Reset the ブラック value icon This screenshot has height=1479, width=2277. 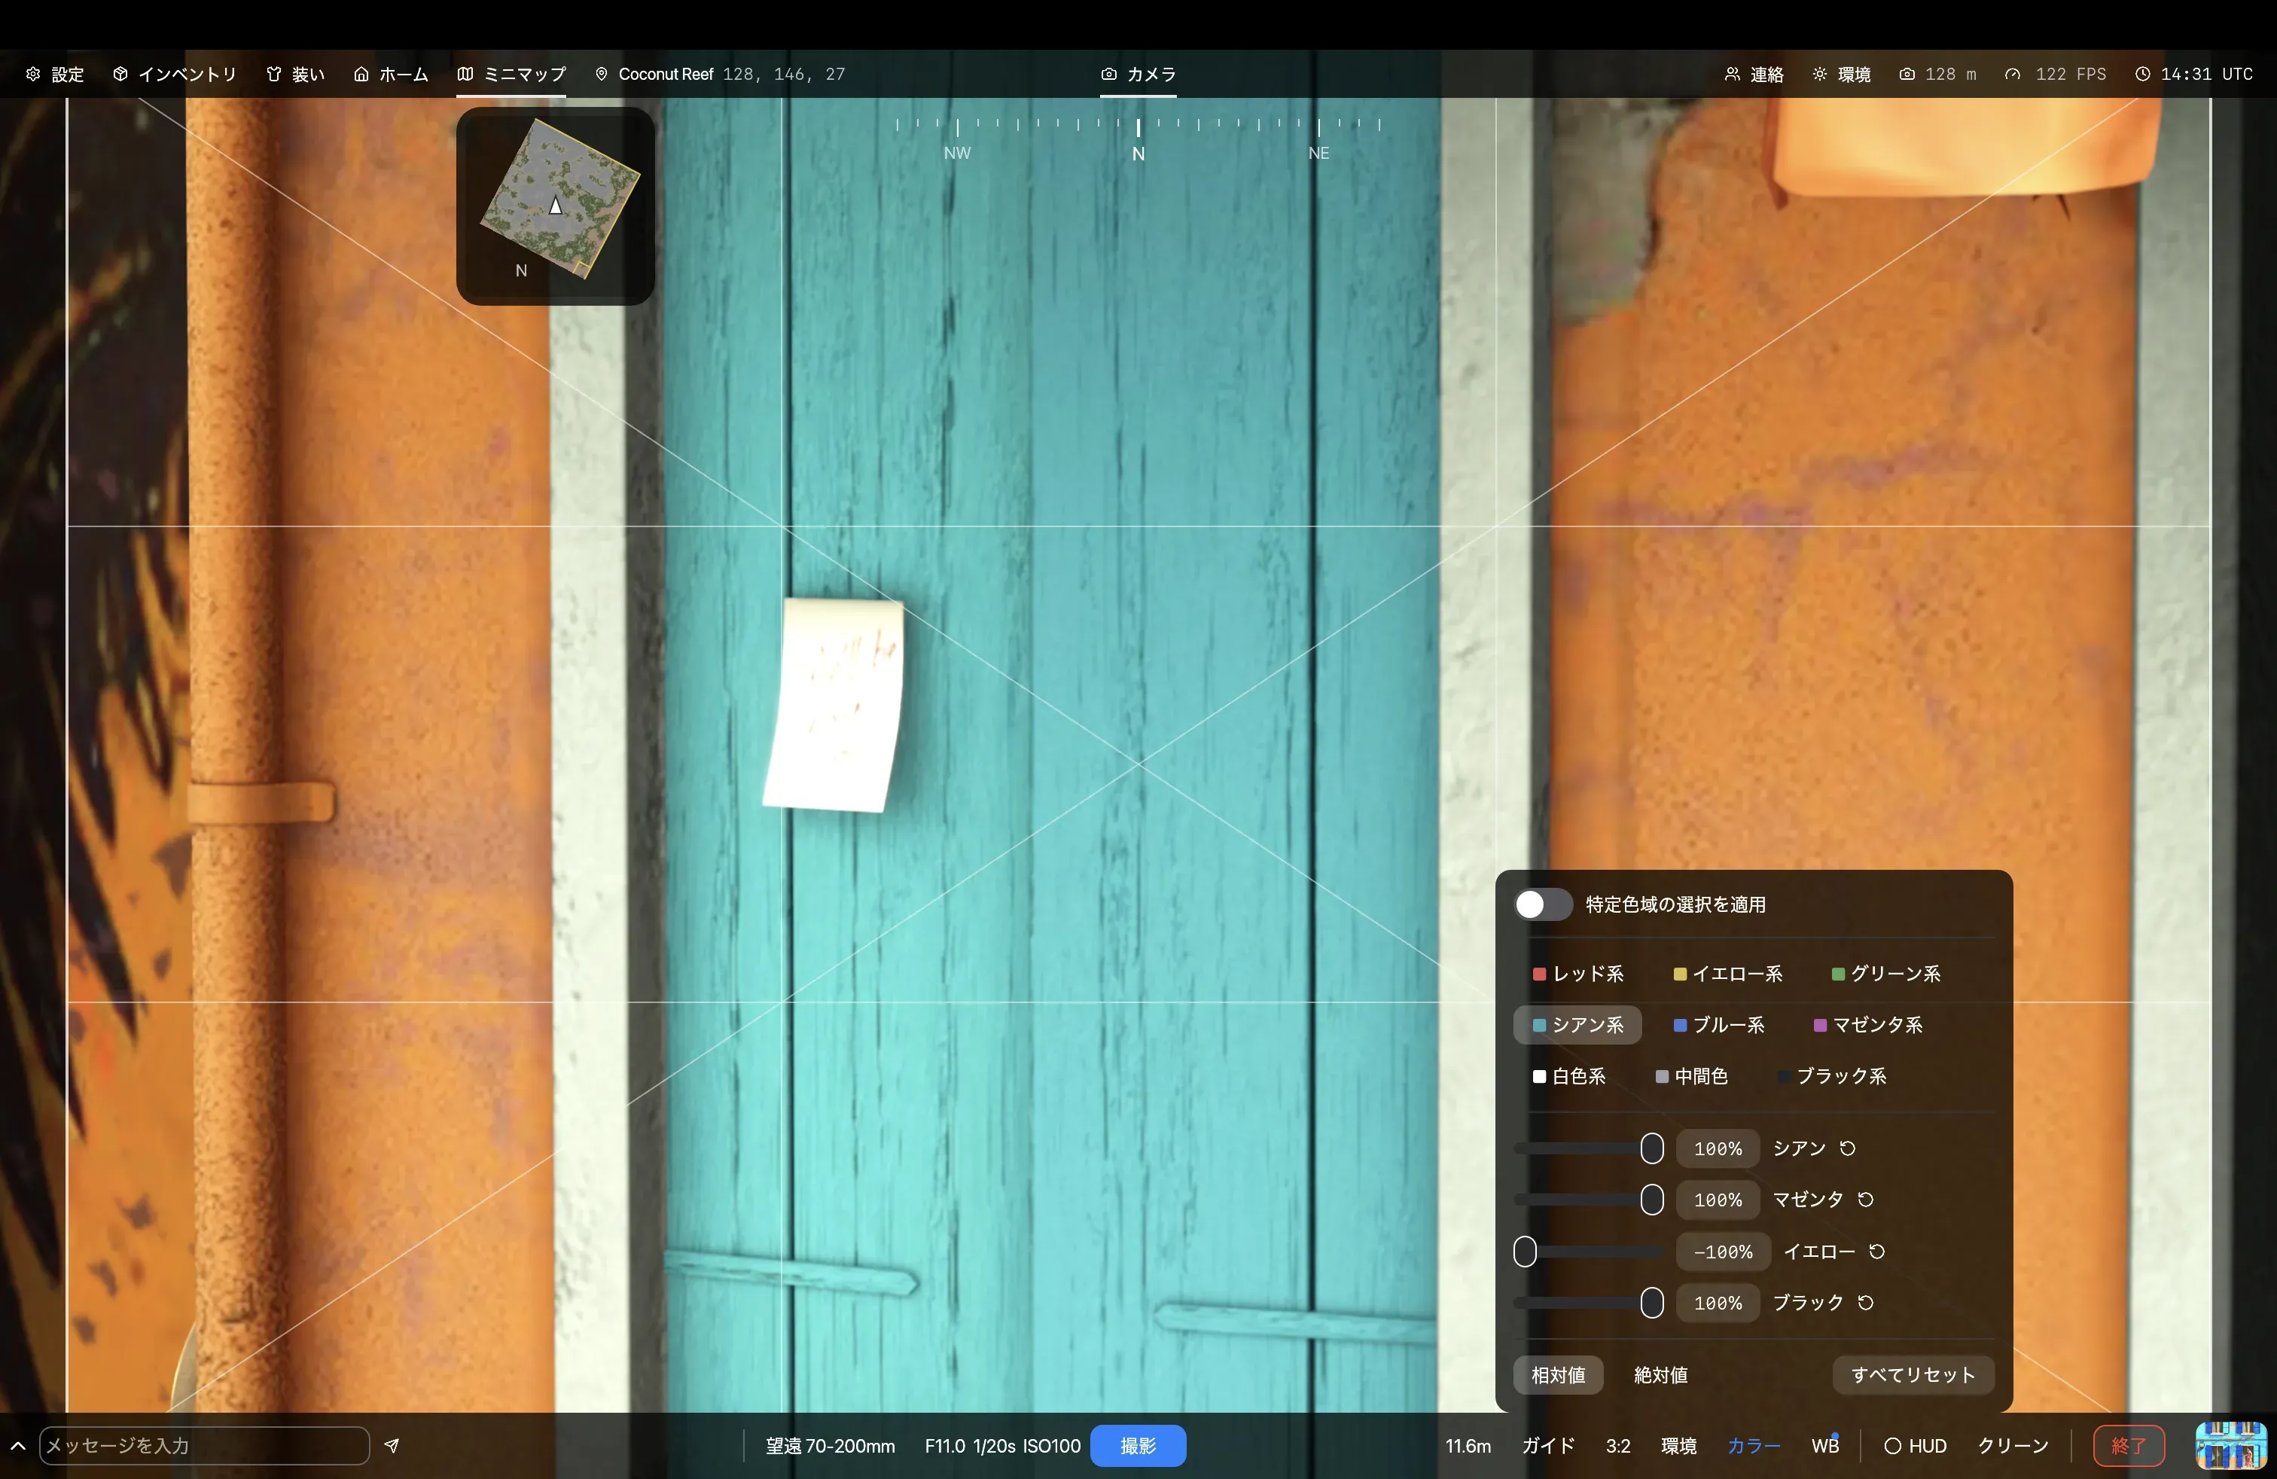[x=1866, y=1303]
